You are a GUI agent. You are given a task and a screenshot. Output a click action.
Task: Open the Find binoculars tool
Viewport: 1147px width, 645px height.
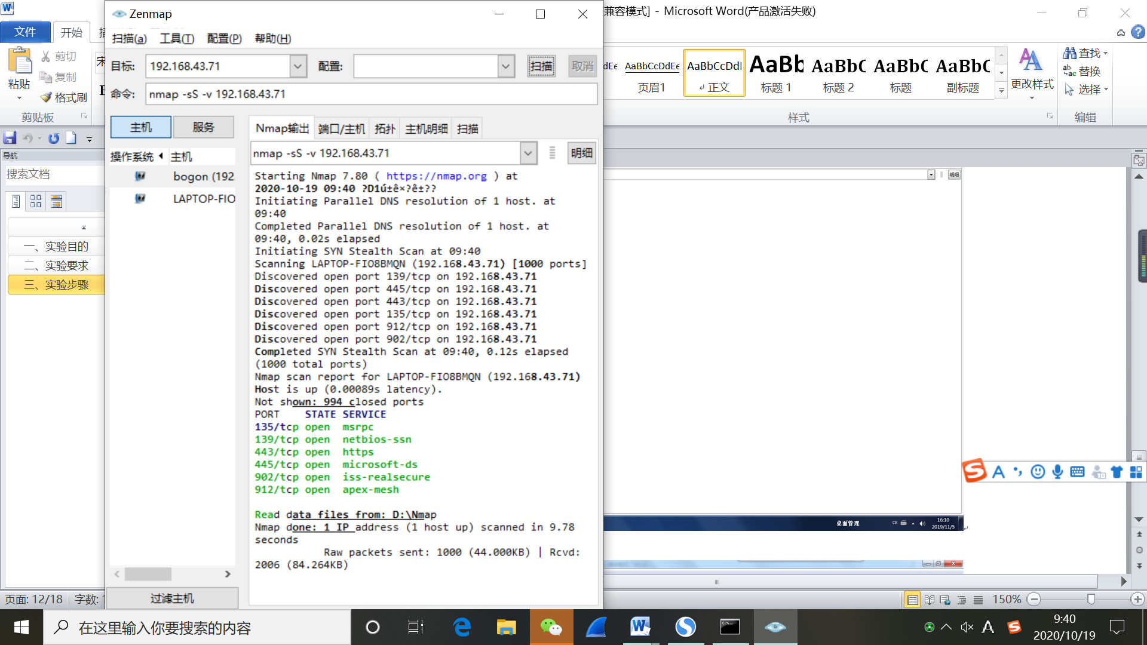click(1069, 53)
